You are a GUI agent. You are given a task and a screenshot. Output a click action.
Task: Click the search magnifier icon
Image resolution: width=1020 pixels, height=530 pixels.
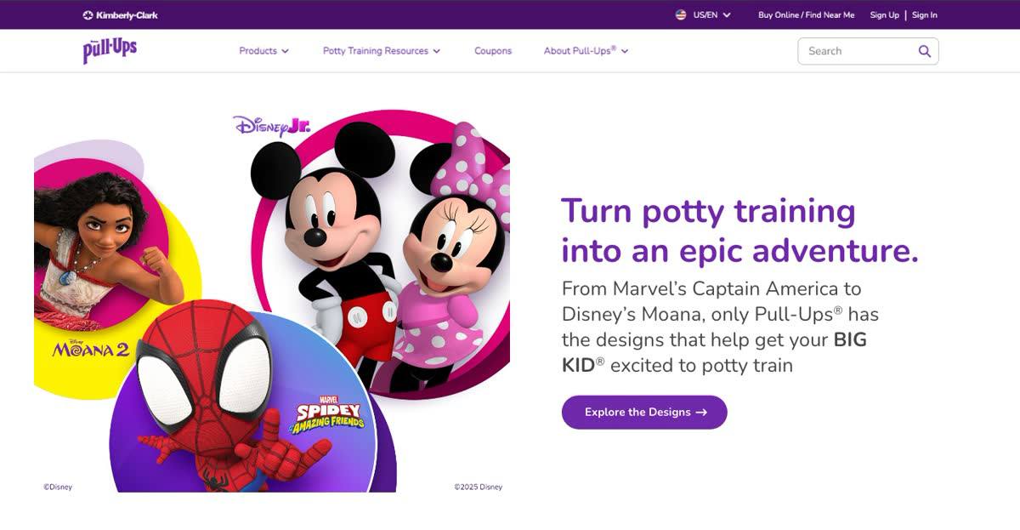(925, 51)
